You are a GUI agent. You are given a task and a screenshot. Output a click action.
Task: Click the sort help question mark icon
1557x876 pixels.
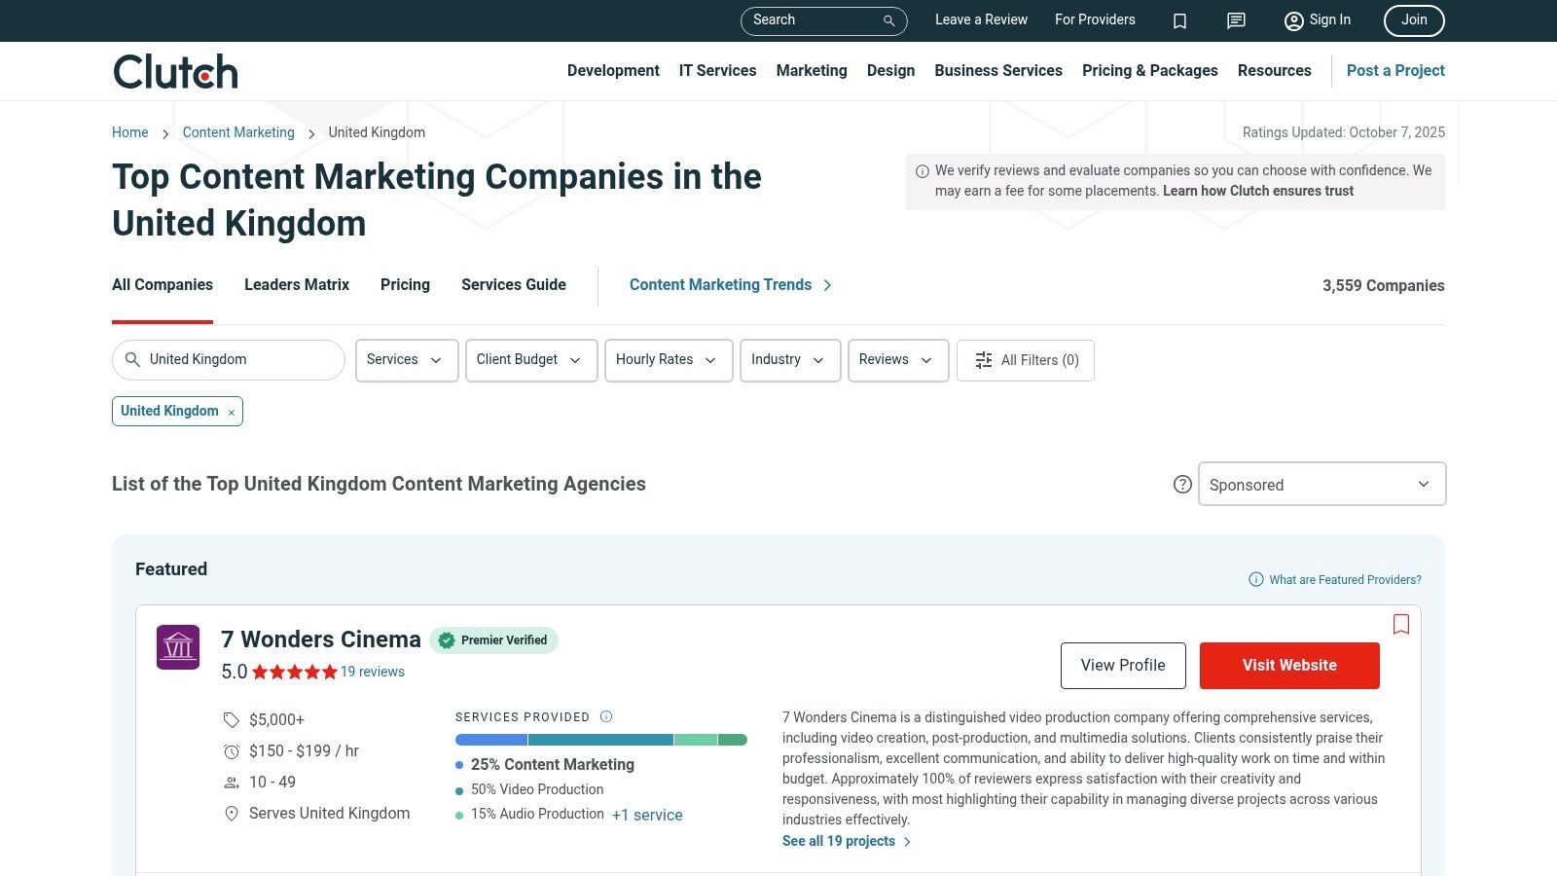tap(1182, 485)
